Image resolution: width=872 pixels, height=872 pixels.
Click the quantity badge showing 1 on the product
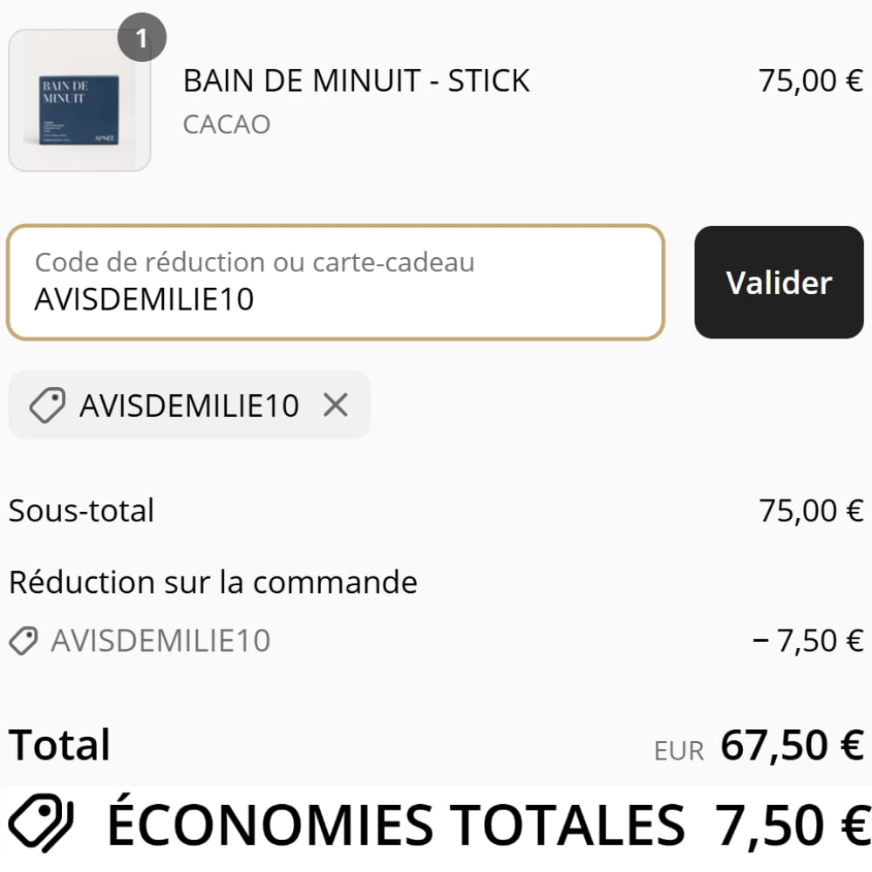tap(140, 36)
